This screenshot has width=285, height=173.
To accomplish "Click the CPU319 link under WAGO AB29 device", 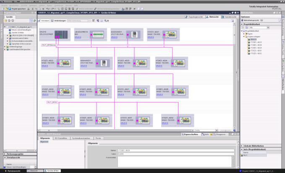I will click(x=45, y=123).
